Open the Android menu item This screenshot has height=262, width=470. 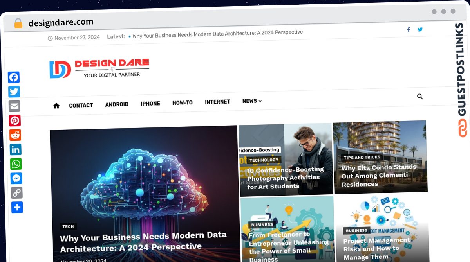tap(117, 104)
